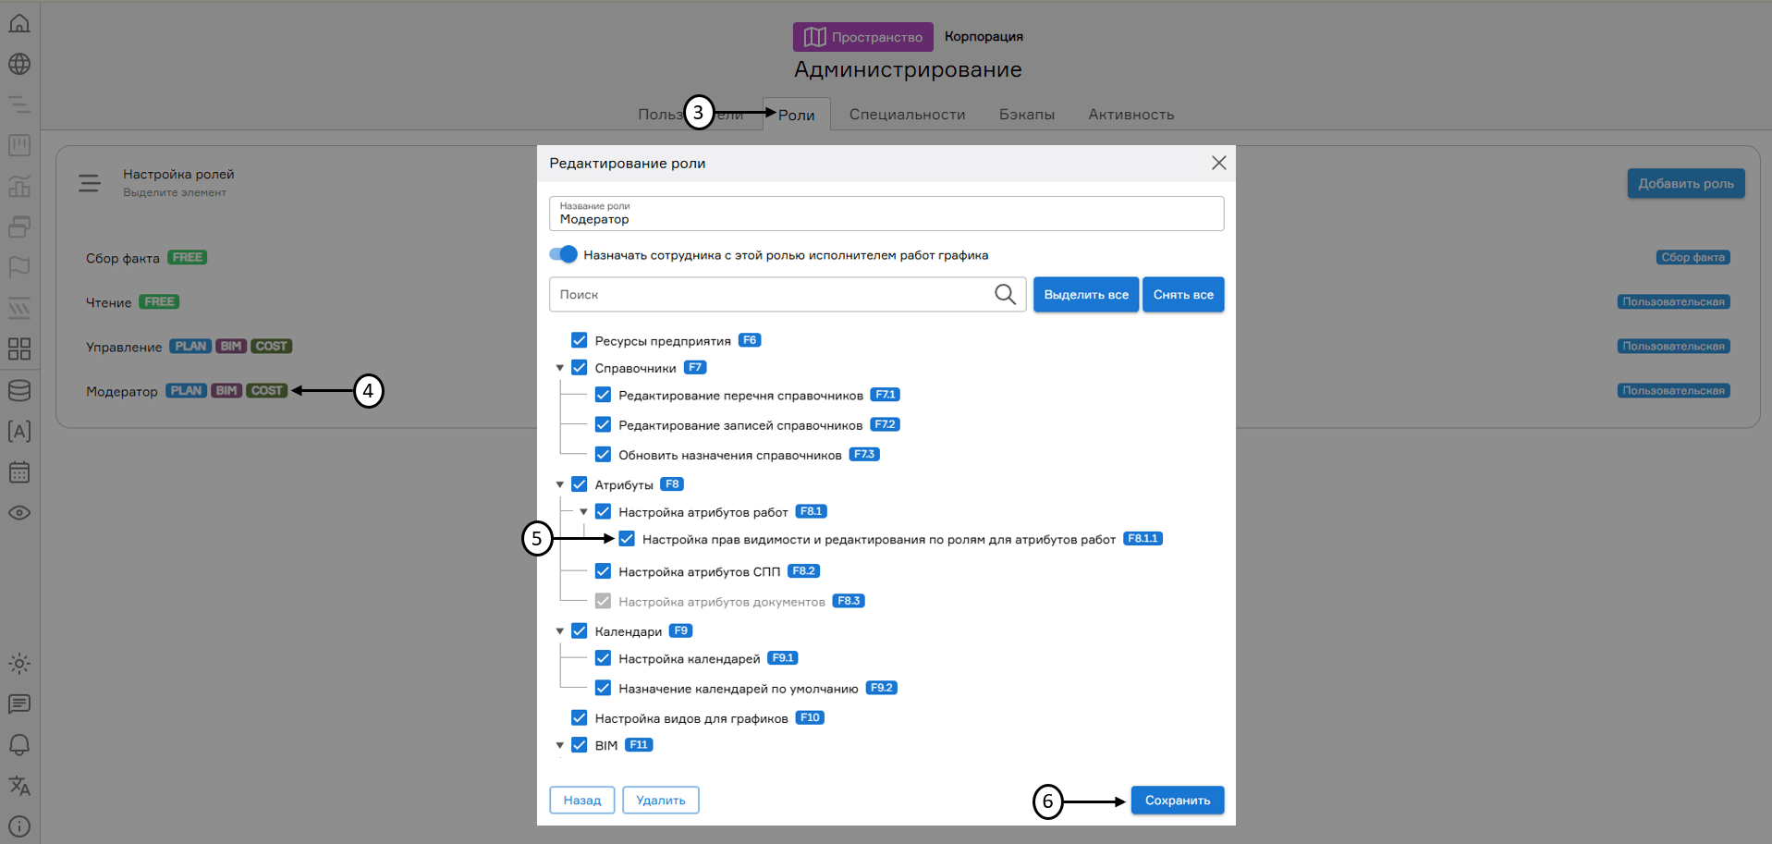This screenshot has width=1772, height=844.
Task: Click the database icon in the sidebar
Action: point(19,390)
